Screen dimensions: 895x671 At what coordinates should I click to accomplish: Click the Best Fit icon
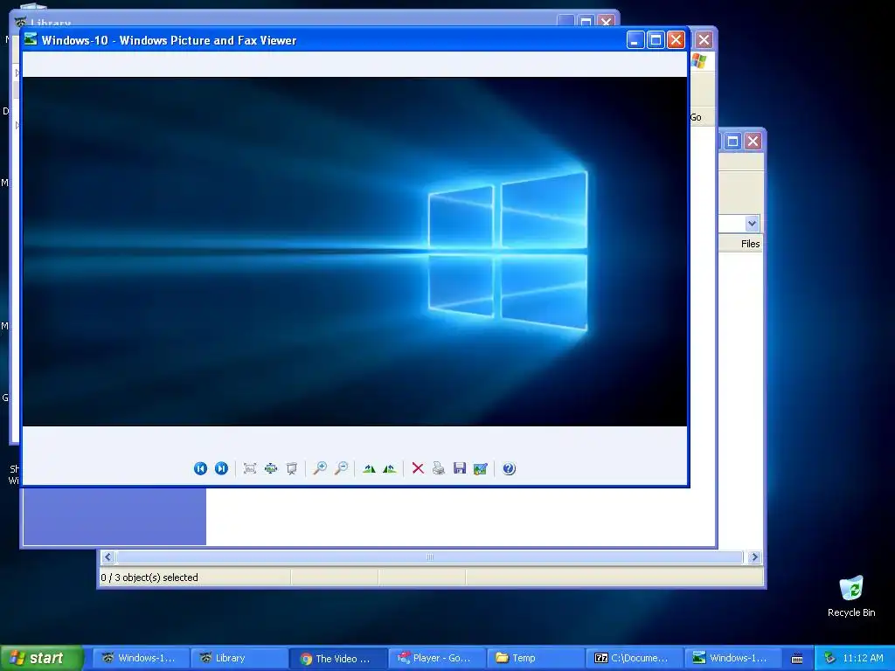[x=249, y=468]
